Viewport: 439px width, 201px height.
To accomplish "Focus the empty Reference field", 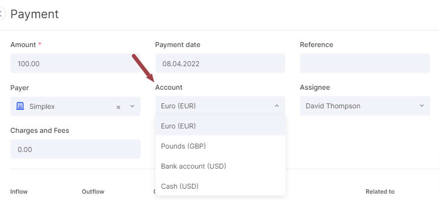I will pos(365,64).
